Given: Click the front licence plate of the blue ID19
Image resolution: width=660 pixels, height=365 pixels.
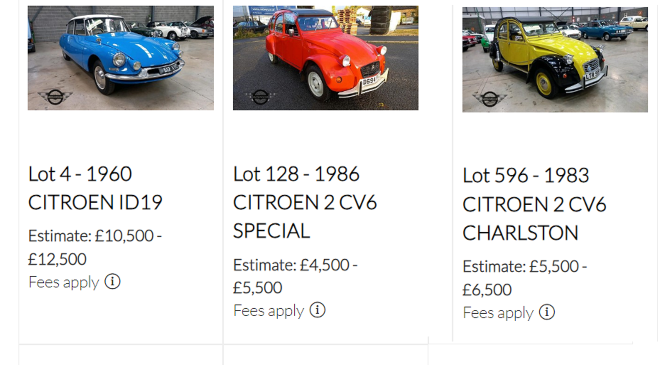Looking at the screenshot, I should click(170, 69).
